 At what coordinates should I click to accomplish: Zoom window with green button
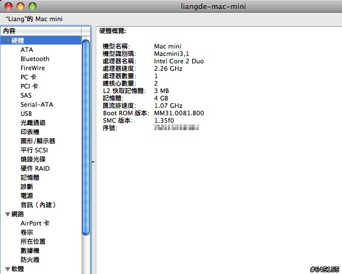coord(32,6)
